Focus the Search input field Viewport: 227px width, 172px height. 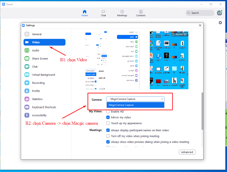200,13
